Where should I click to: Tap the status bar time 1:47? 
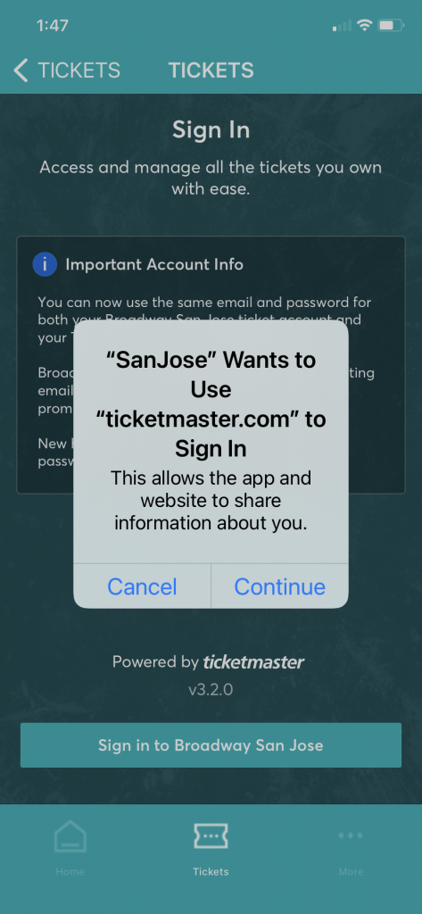tap(52, 26)
